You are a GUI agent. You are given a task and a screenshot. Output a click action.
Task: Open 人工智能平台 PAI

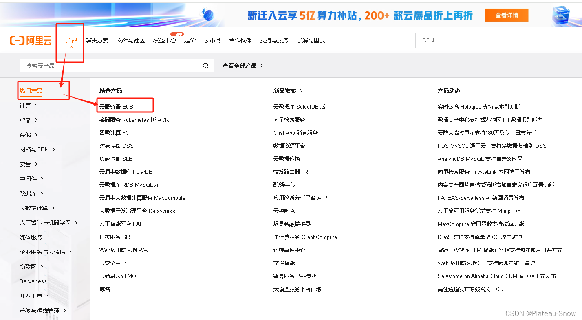[120, 224]
